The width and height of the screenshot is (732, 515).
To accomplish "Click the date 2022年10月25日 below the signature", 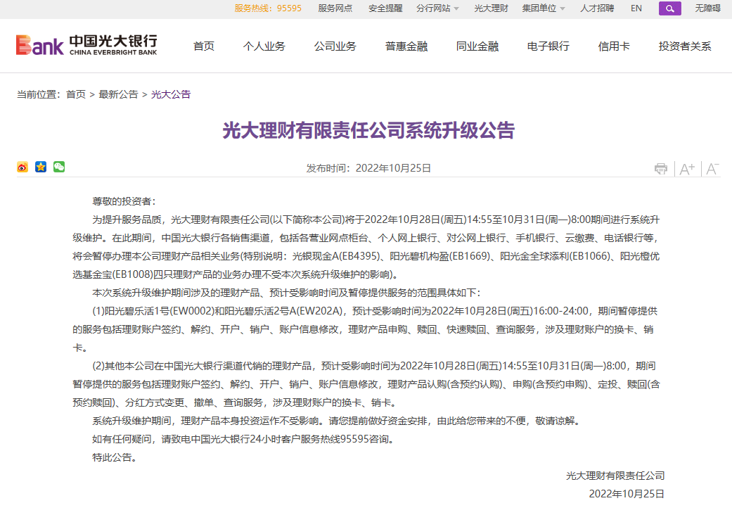I will 627,494.
